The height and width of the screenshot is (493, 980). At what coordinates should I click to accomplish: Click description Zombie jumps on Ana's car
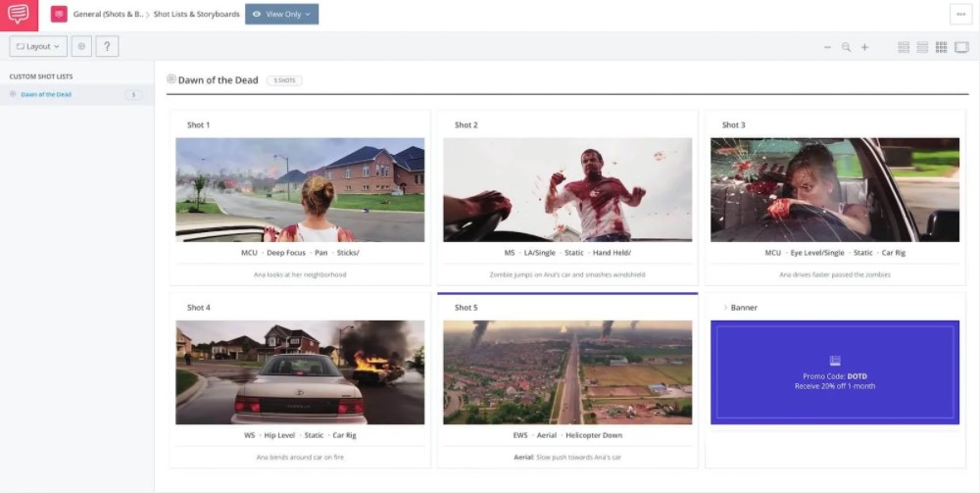[x=567, y=274]
